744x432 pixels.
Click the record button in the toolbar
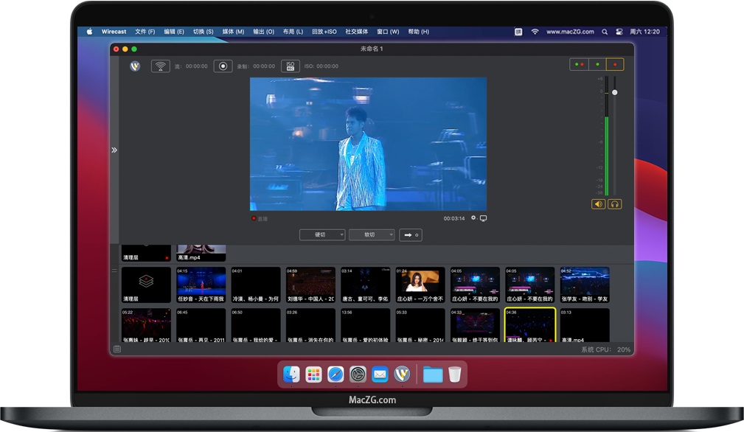223,66
